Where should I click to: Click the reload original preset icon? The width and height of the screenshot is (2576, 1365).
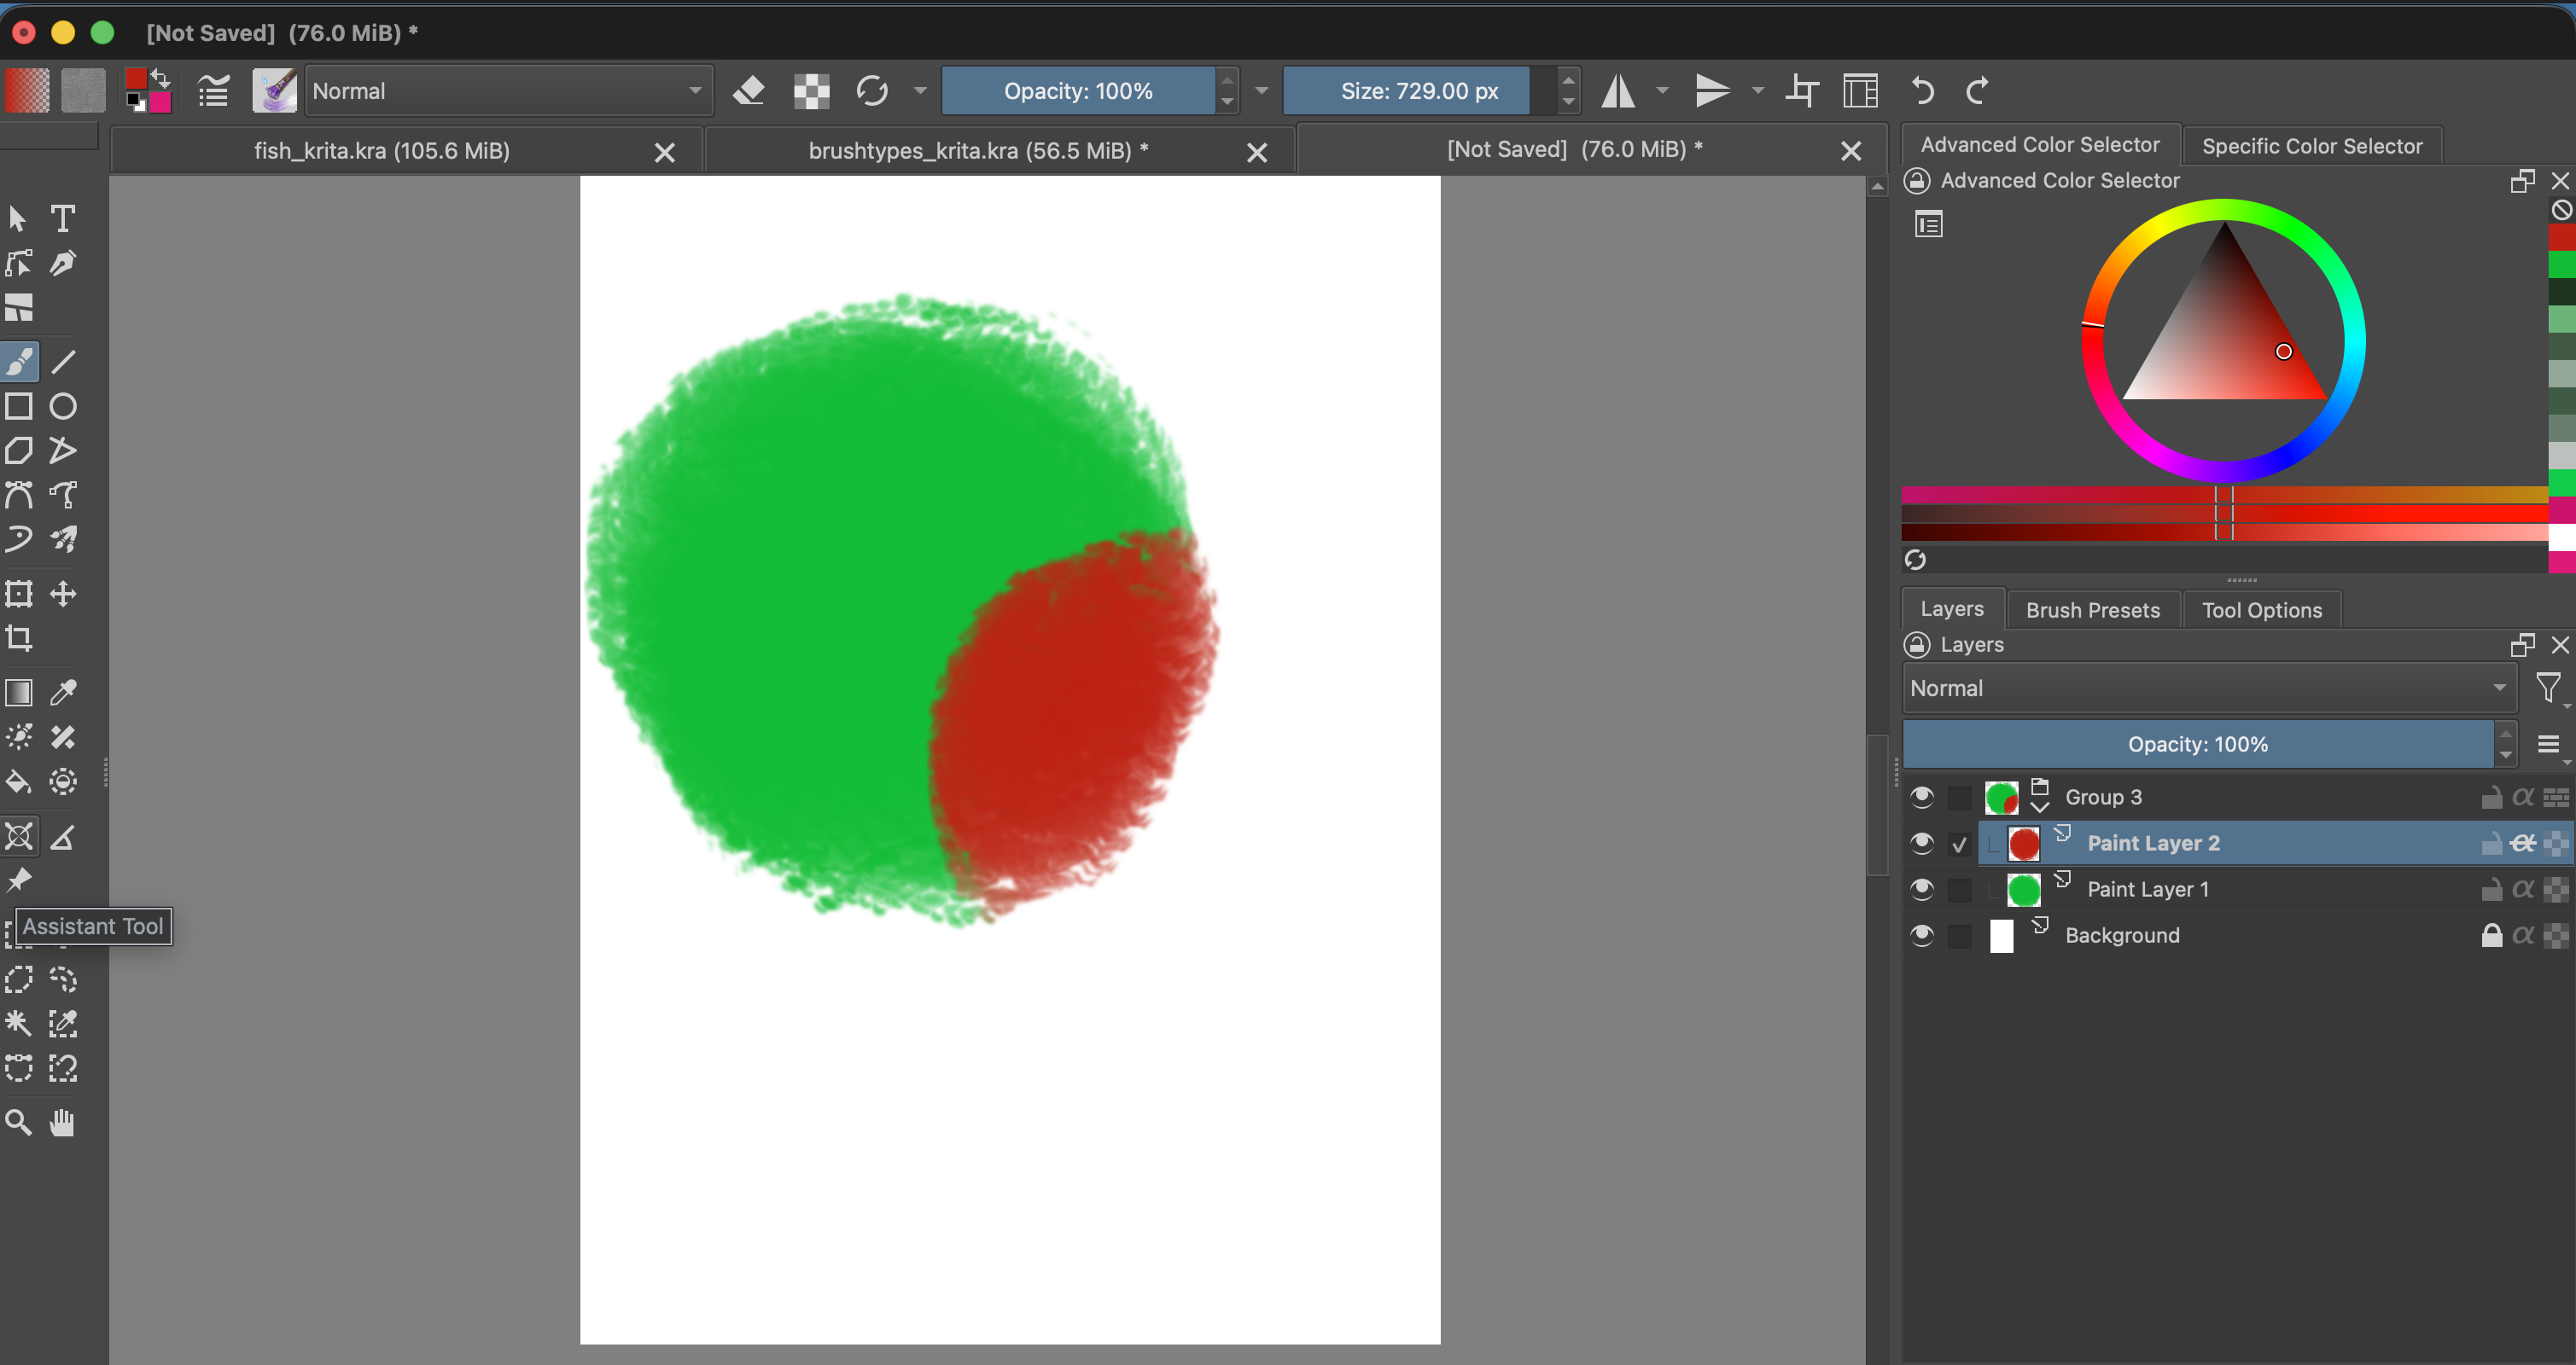pyautogui.click(x=872, y=91)
